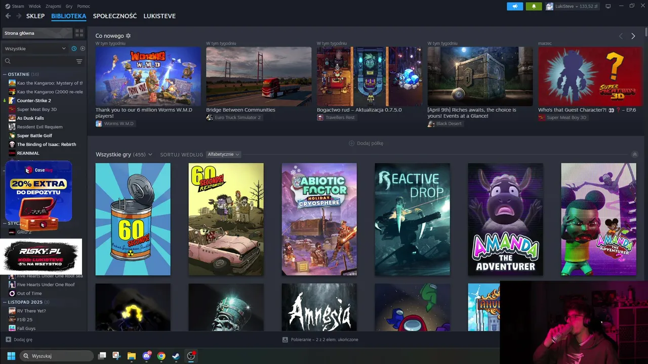Switch to the SPOŁECZNOŚĆ tab
Image resolution: width=648 pixels, height=364 pixels.
click(x=115, y=16)
